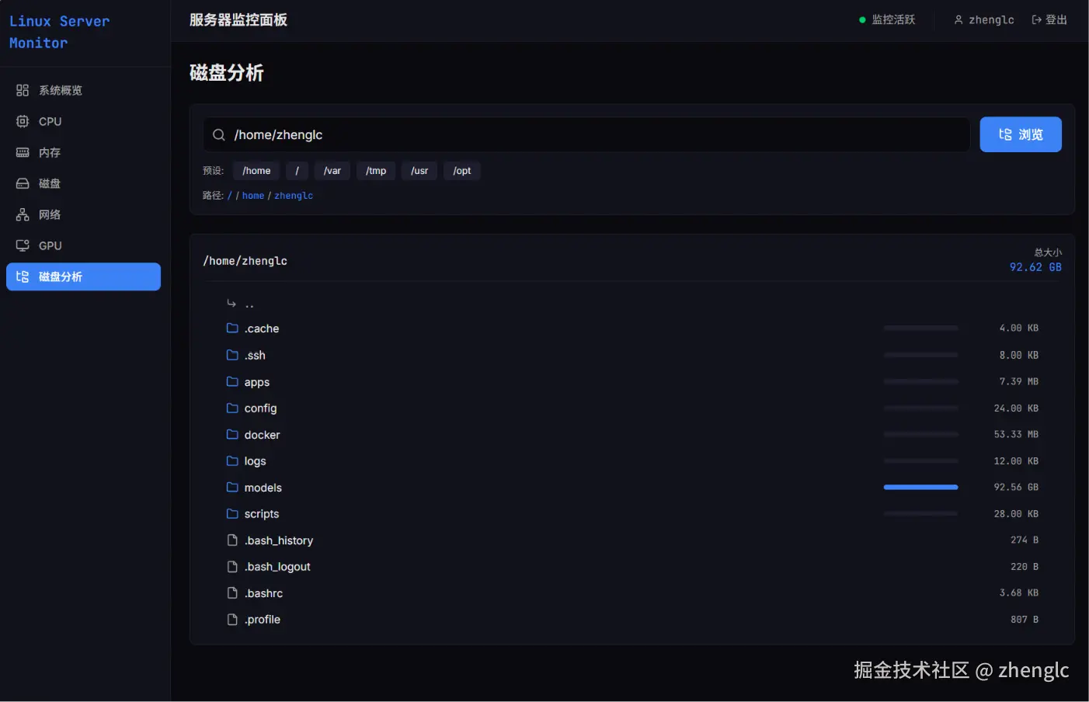Viewport: 1089px width, 702px height.
Task: Open the docker folder name
Action: [x=262, y=435]
